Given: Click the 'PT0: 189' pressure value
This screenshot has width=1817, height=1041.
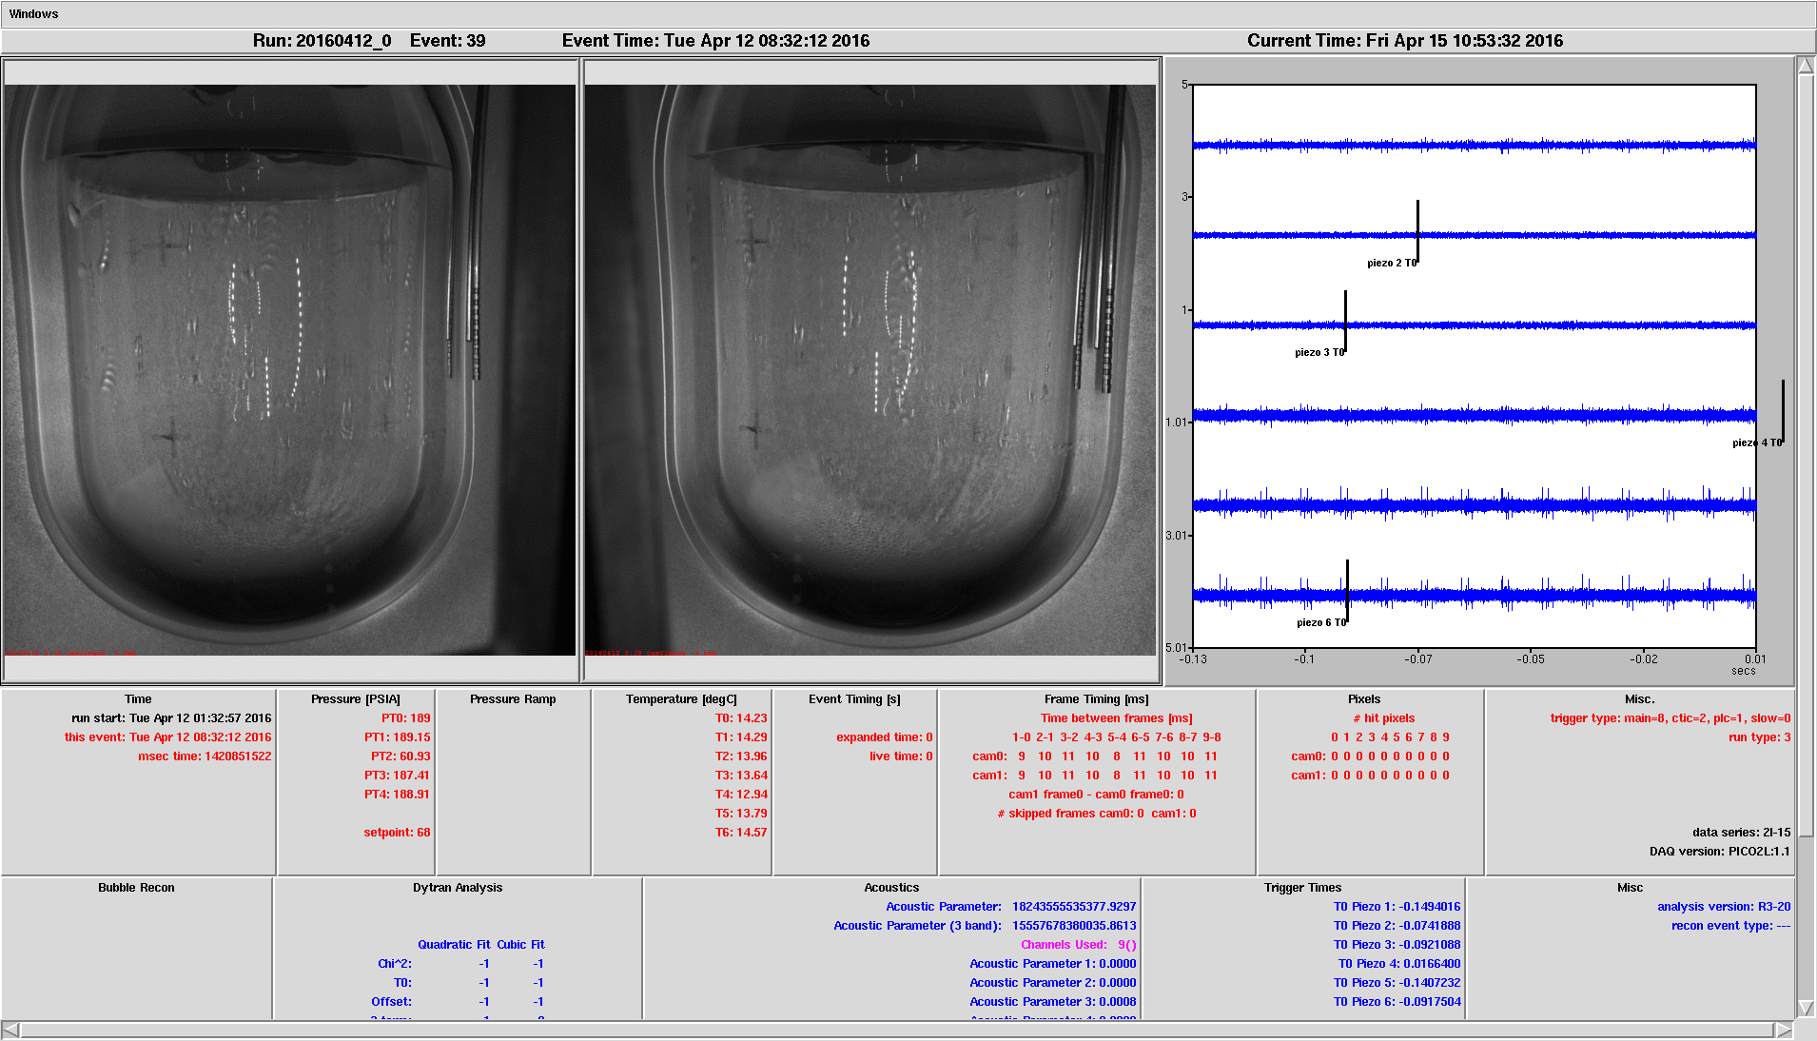Looking at the screenshot, I should tap(406, 718).
